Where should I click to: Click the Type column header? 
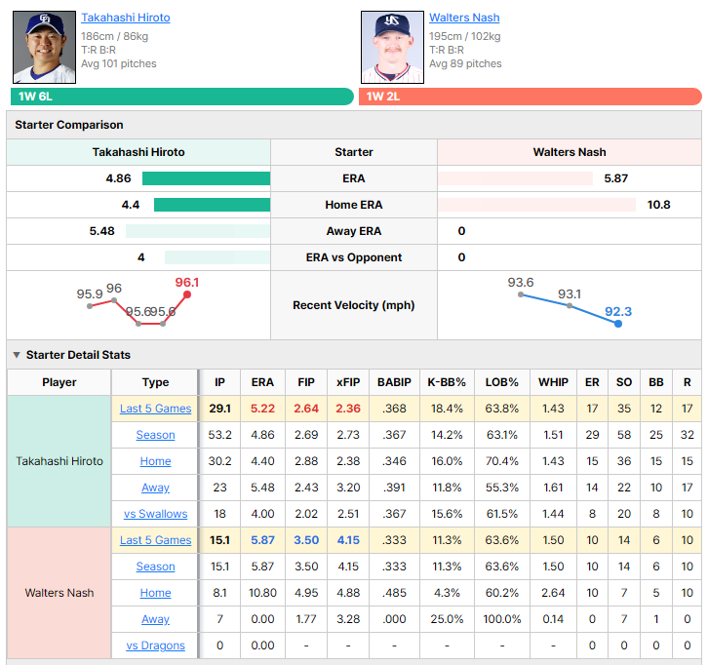point(155,382)
